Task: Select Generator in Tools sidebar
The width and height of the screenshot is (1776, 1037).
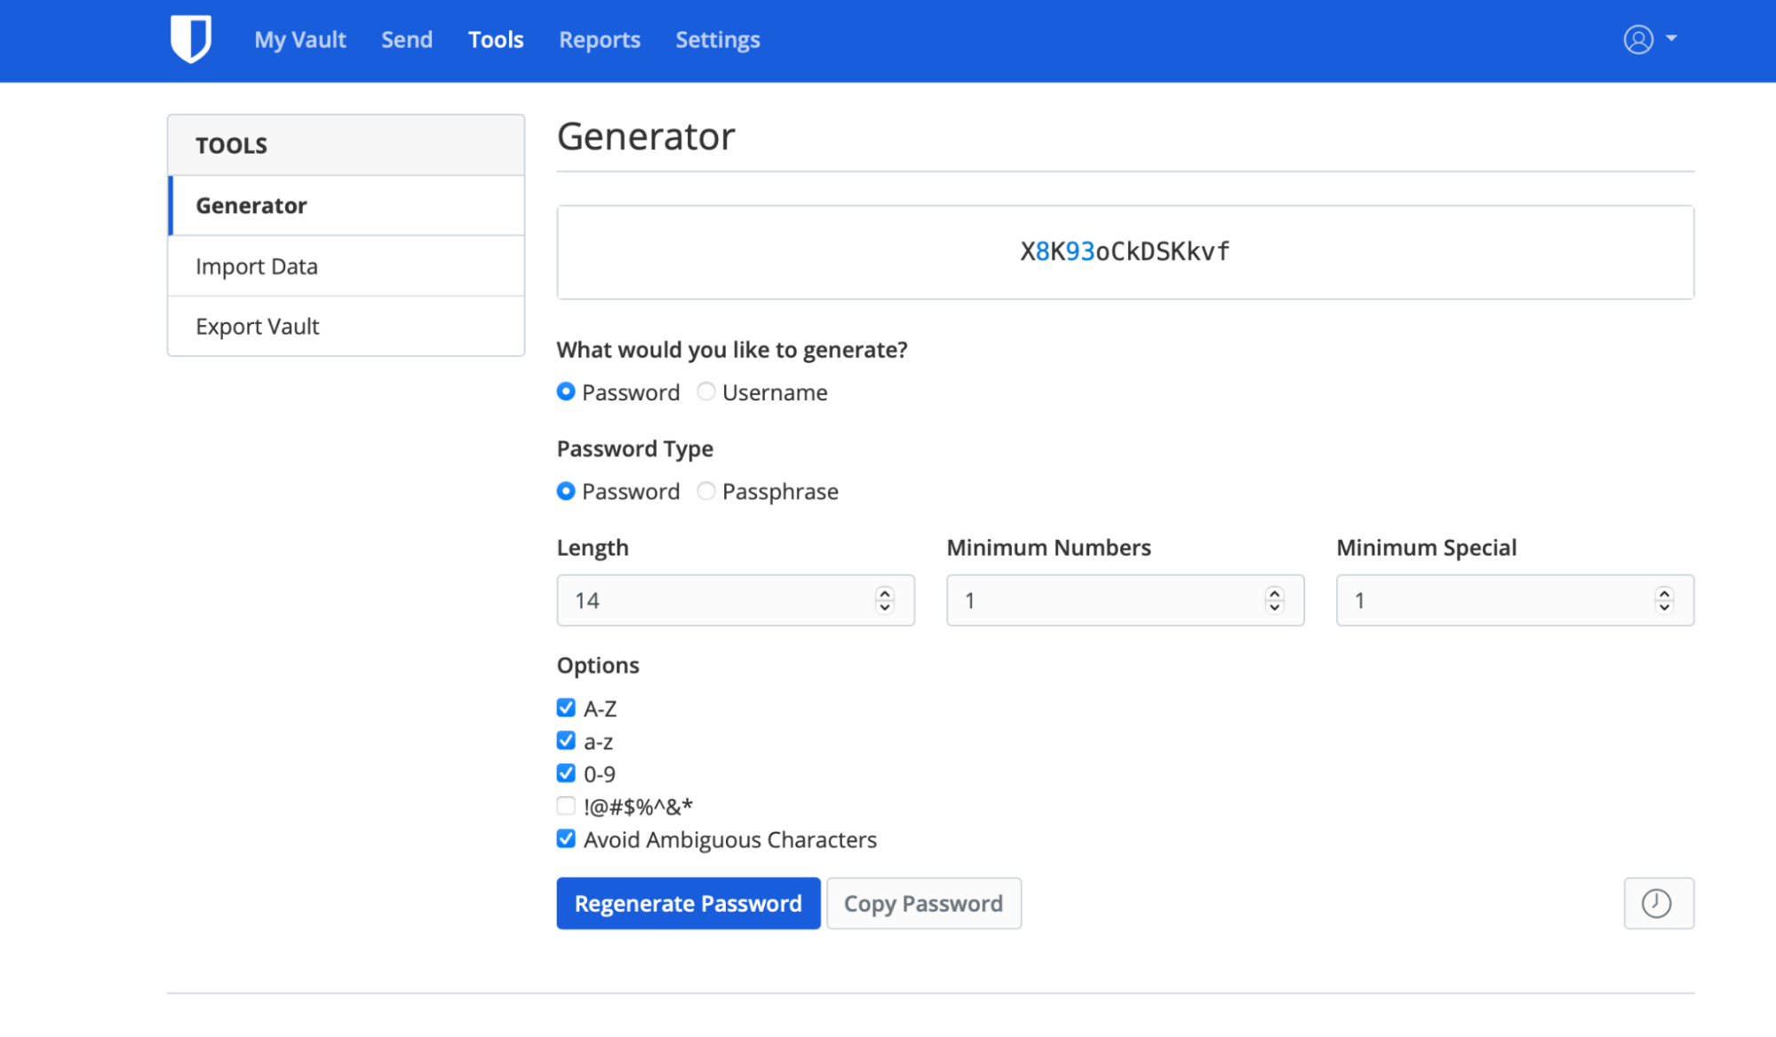Action: tap(346, 205)
